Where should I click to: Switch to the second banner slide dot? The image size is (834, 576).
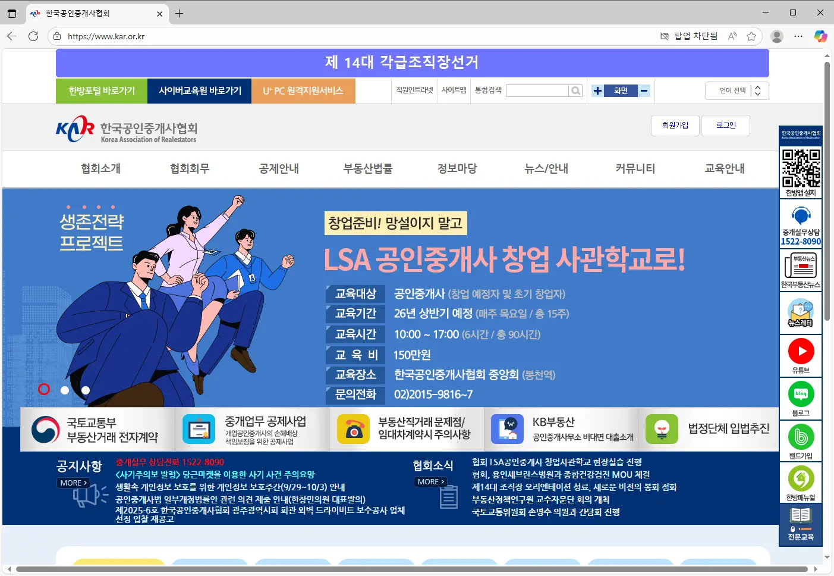(x=64, y=390)
